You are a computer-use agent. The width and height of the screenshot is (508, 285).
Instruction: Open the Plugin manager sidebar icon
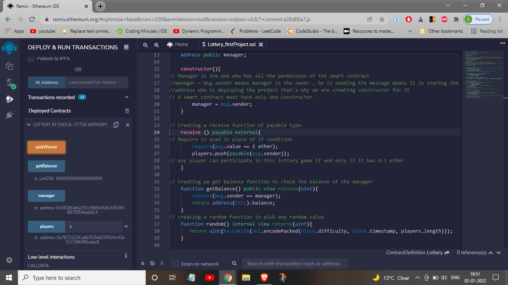point(9,115)
